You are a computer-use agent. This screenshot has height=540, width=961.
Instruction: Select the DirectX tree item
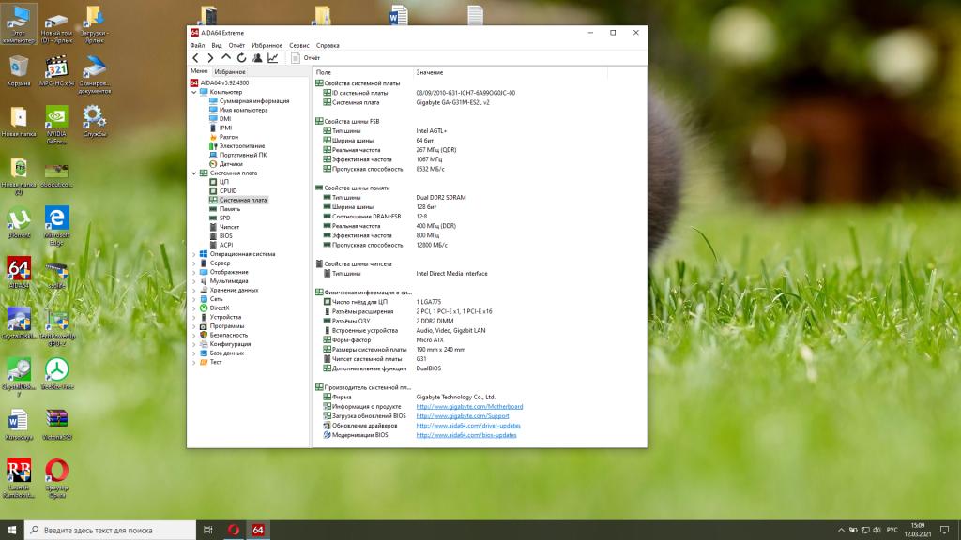coord(219,307)
